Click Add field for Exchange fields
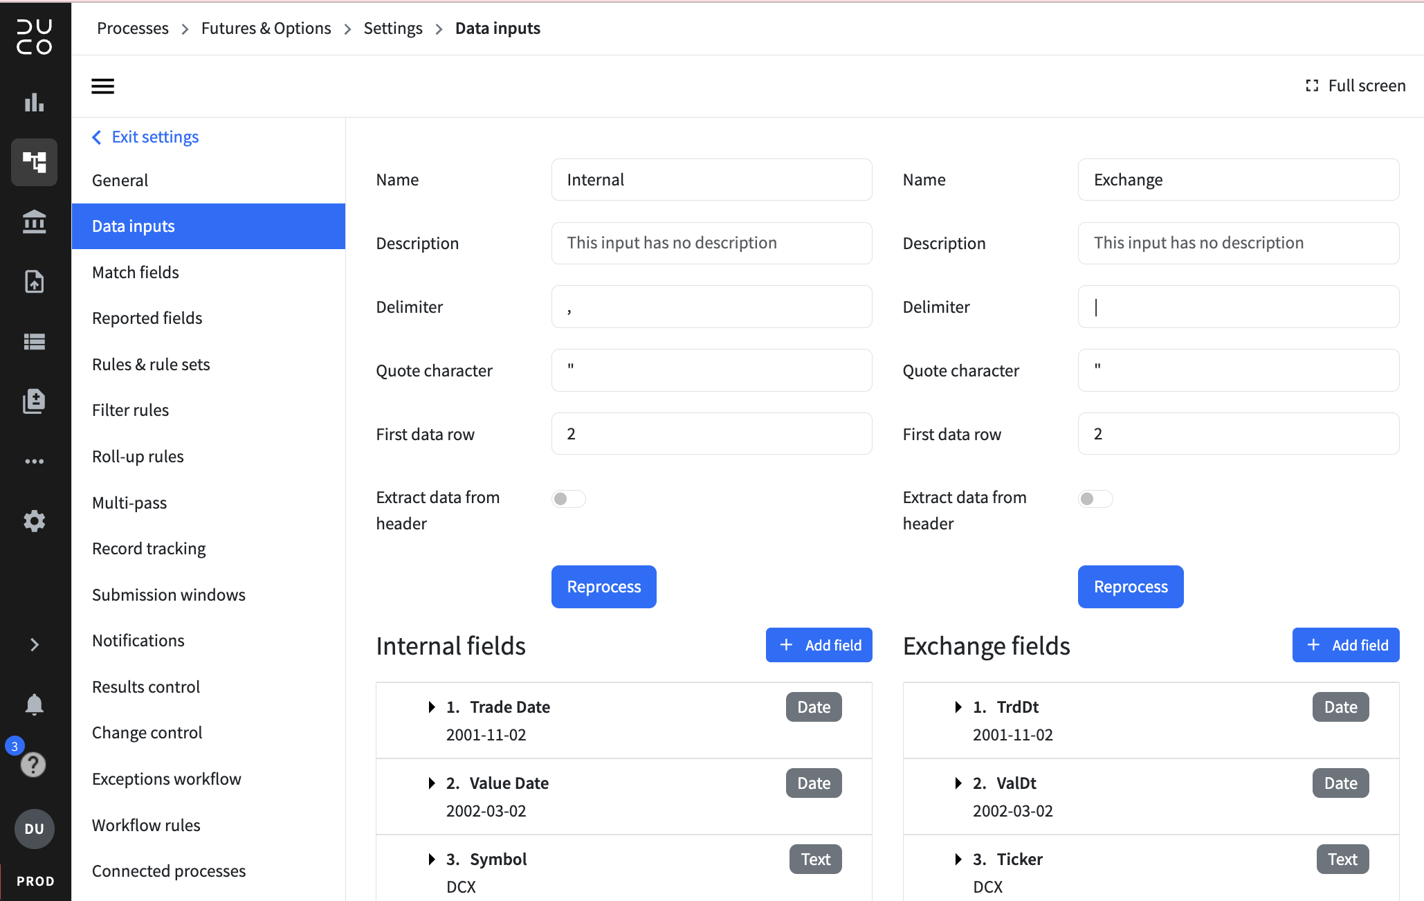 tap(1346, 645)
